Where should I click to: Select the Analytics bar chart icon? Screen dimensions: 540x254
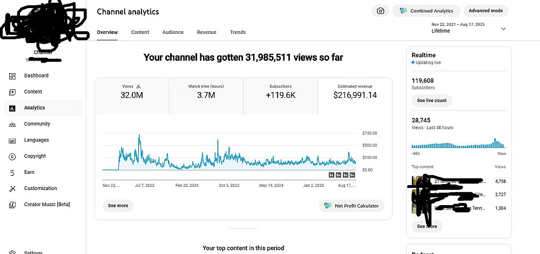click(x=12, y=108)
